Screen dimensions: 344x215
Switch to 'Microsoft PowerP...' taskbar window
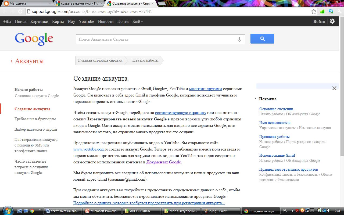pos(102,211)
